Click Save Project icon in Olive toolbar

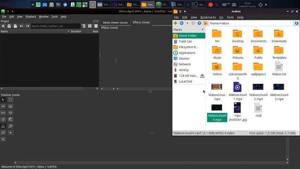[x=15, y=26]
